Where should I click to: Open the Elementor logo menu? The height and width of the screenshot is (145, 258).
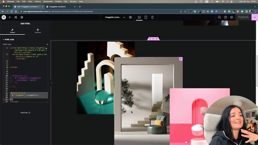4,17
